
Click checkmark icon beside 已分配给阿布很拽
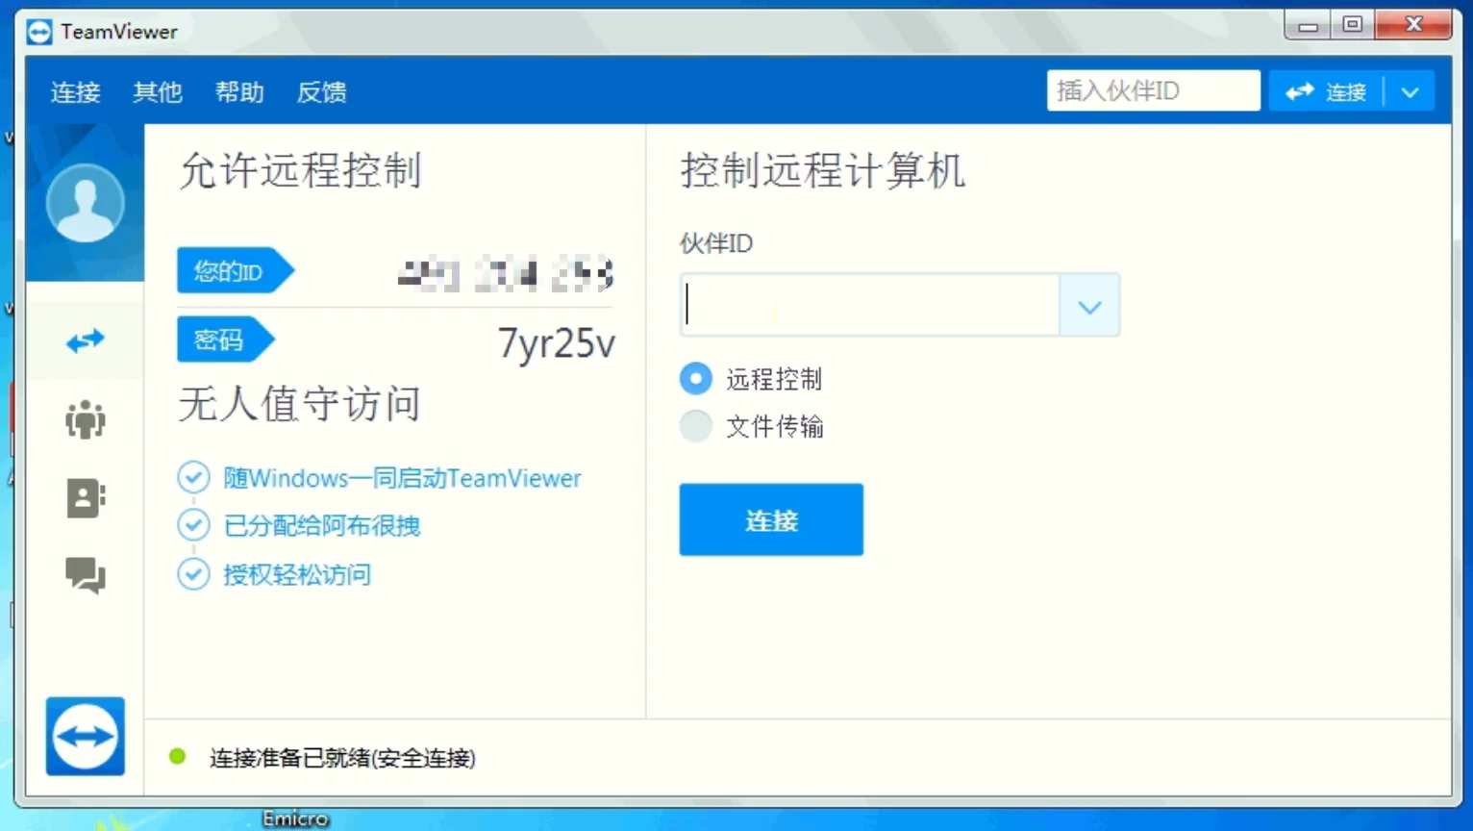[193, 524]
